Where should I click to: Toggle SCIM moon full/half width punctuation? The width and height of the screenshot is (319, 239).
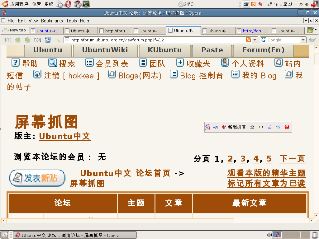point(269,127)
